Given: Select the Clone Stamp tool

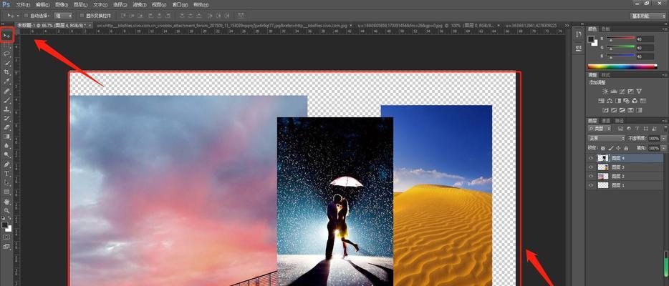Looking at the screenshot, I should coord(6,109).
